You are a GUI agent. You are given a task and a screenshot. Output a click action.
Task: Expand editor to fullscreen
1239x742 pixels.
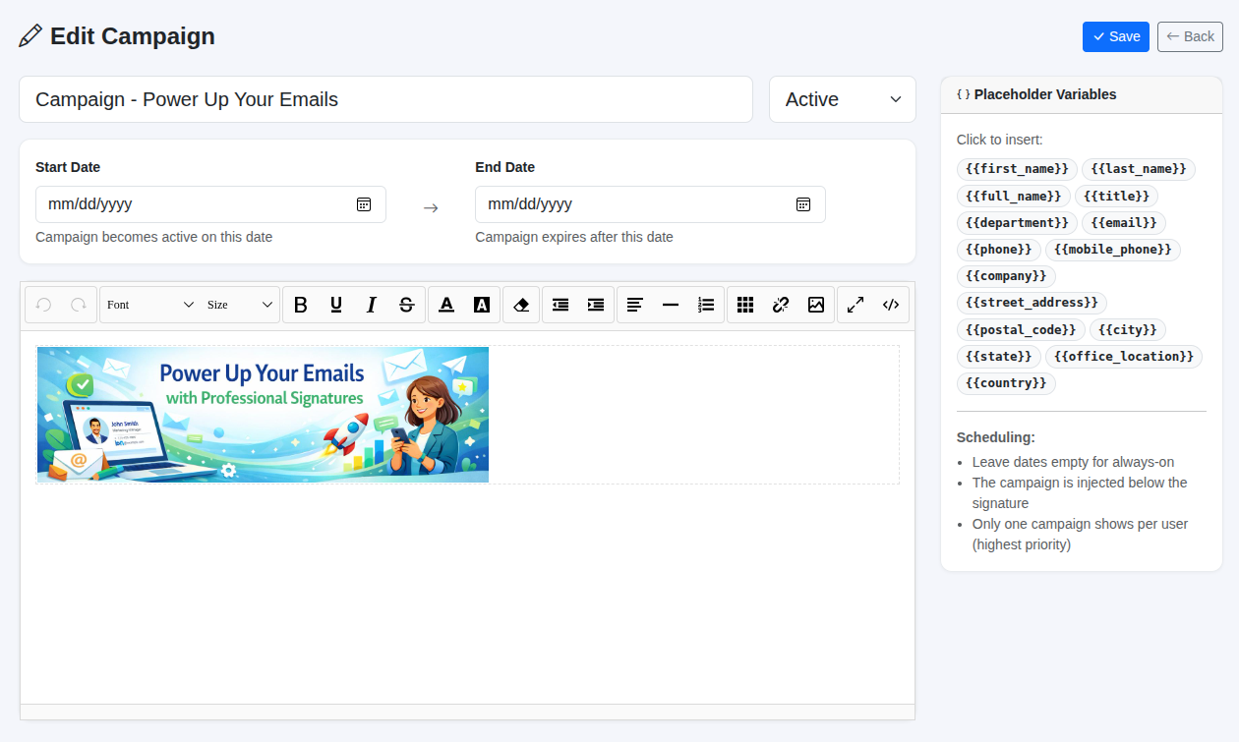tap(855, 305)
